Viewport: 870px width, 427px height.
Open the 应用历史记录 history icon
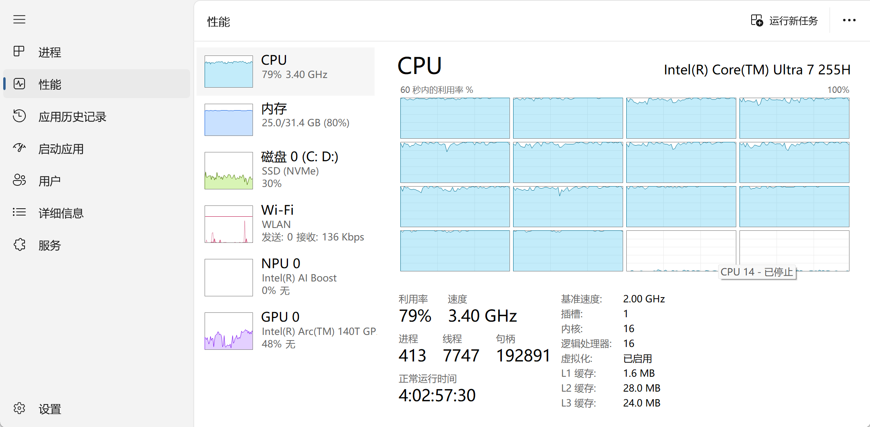click(19, 116)
